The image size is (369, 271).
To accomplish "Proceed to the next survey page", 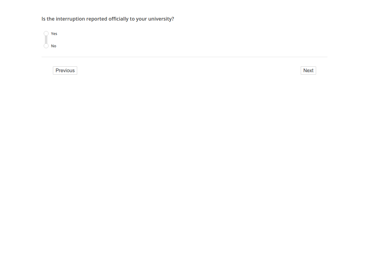I will [x=308, y=70].
